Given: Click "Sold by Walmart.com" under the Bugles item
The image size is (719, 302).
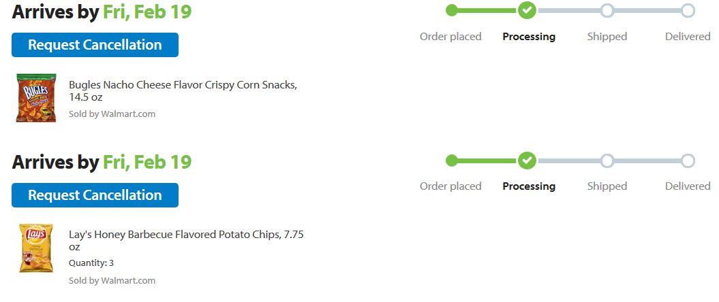Looking at the screenshot, I should pyautogui.click(x=112, y=114).
